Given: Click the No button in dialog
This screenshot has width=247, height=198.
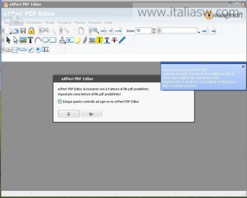Looking at the screenshot, I should click(x=92, y=114).
